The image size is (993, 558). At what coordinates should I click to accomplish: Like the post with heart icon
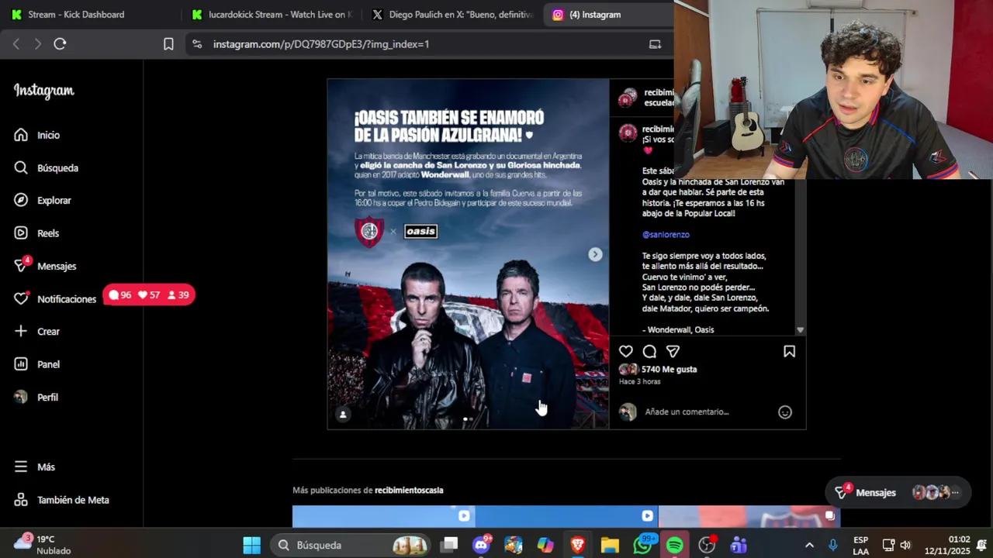pos(626,351)
